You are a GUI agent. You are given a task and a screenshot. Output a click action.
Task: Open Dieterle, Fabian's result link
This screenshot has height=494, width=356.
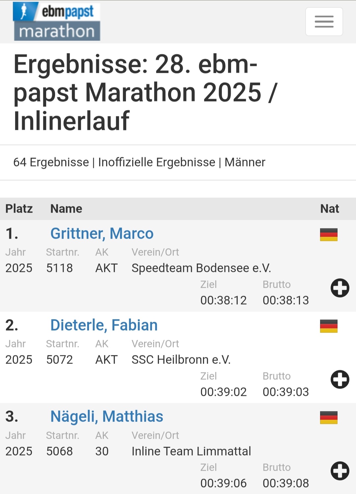tap(104, 325)
